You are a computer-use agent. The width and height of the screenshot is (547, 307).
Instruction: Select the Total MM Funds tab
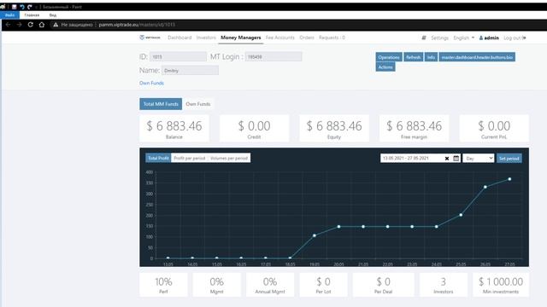click(x=161, y=104)
